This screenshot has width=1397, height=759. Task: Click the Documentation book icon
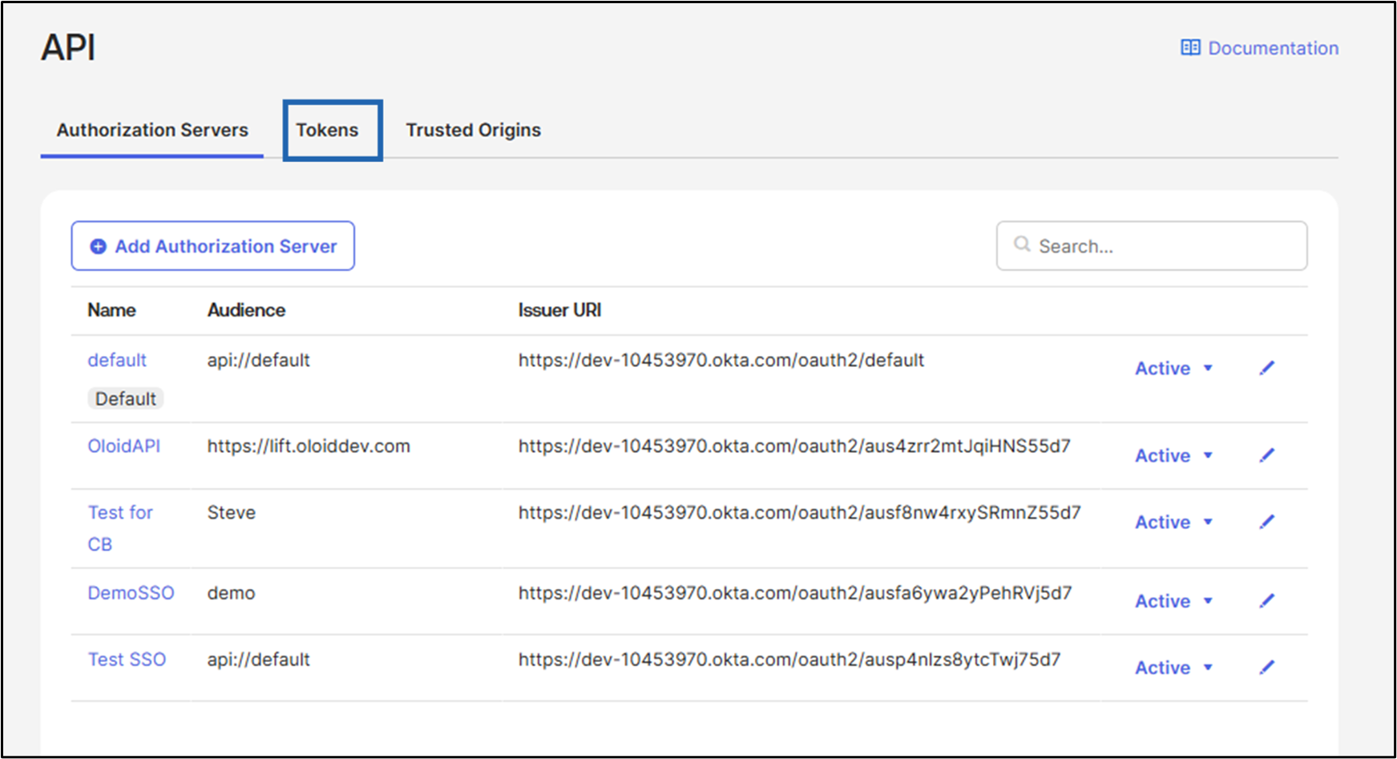point(1190,47)
